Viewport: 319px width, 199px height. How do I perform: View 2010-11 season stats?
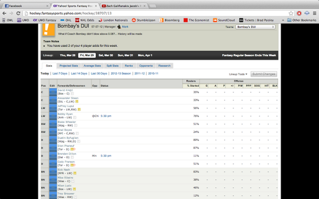[153, 74]
